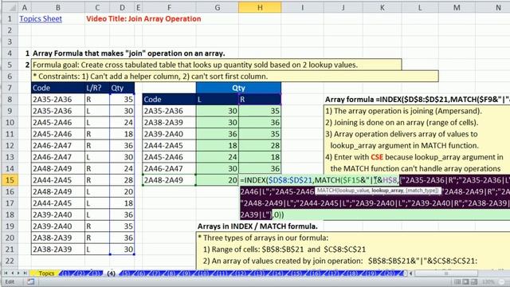Click horizontal scrollbar left arrow
This screenshot has height=287, width=510.
point(411,273)
